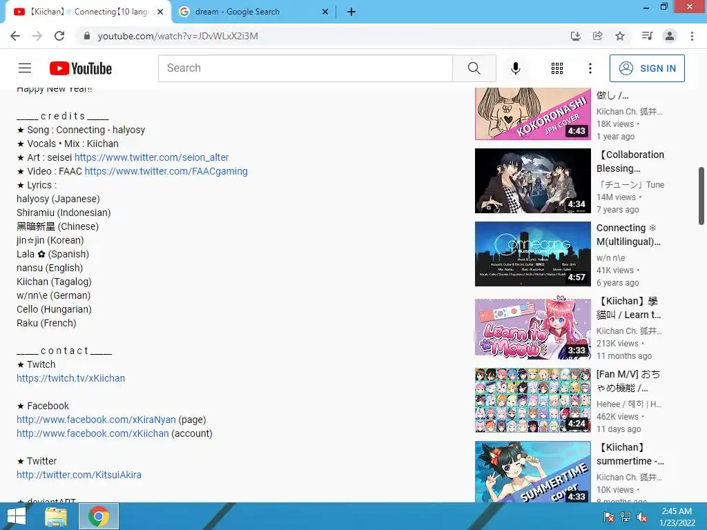
Task: Click the text 'Song : Connecting - halyosy'
Action: click(86, 130)
